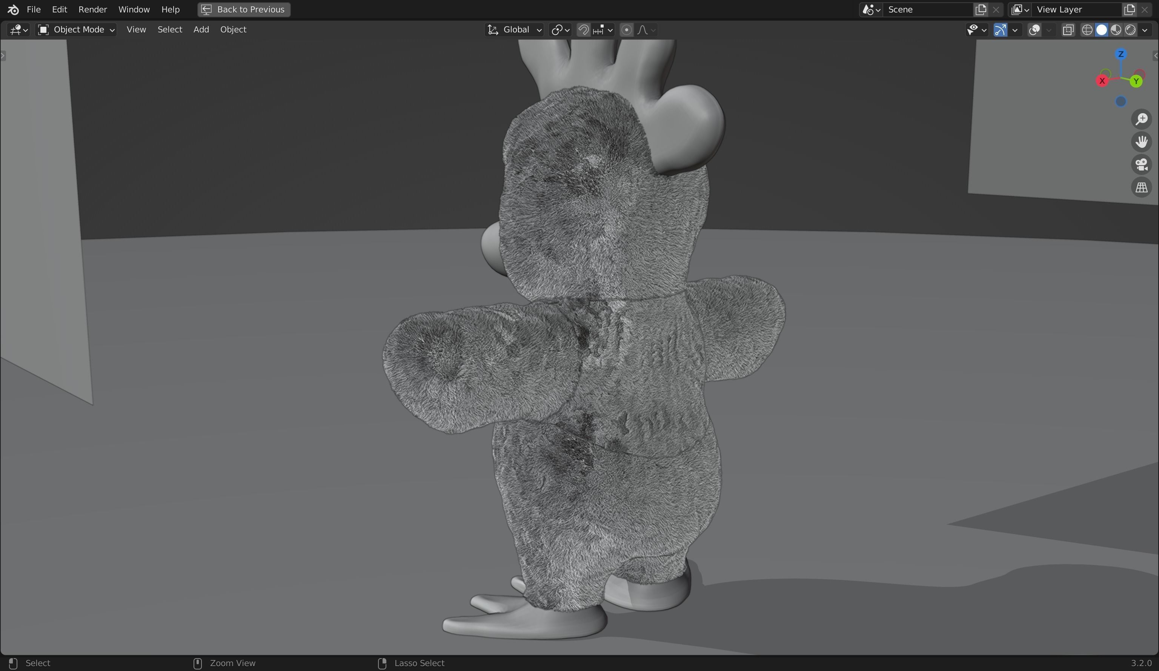Remove the View Layer with X

(x=1145, y=10)
